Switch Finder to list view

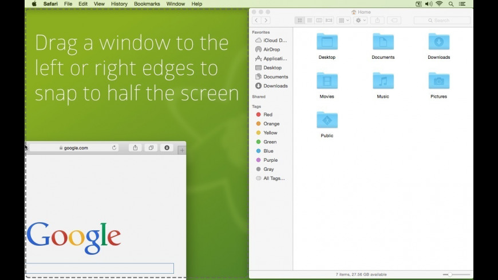pyautogui.click(x=309, y=21)
